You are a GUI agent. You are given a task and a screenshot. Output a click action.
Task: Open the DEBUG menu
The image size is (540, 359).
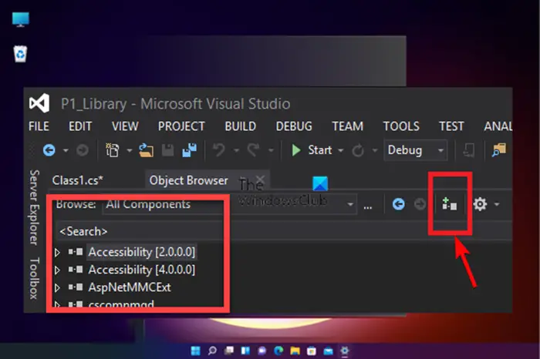click(294, 126)
